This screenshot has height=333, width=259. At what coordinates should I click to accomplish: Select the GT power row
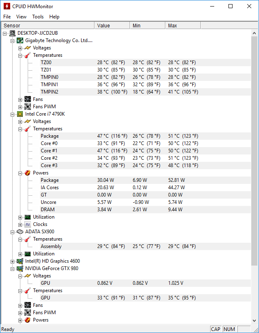[x=145, y=195]
